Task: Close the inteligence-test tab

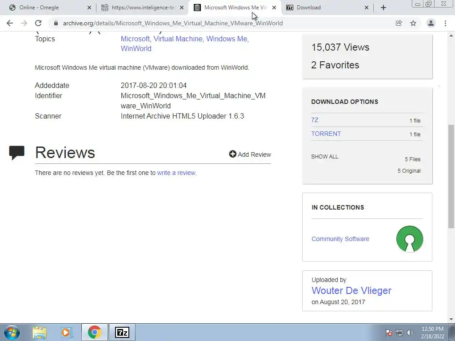Action: [x=182, y=8]
